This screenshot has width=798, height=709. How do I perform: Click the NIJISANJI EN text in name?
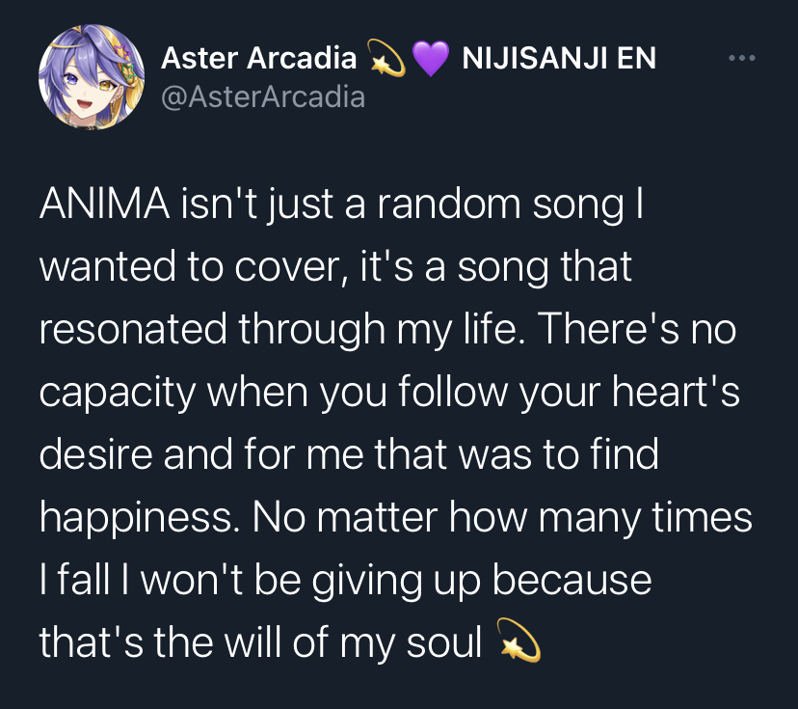(559, 58)
